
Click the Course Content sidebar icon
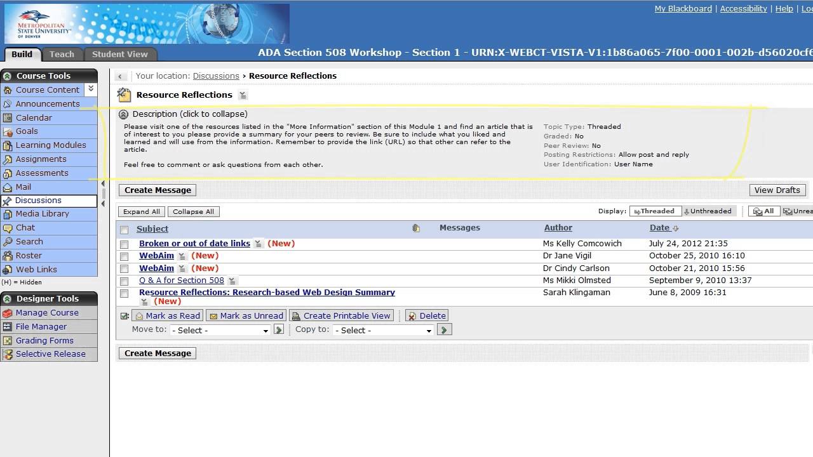8,90
